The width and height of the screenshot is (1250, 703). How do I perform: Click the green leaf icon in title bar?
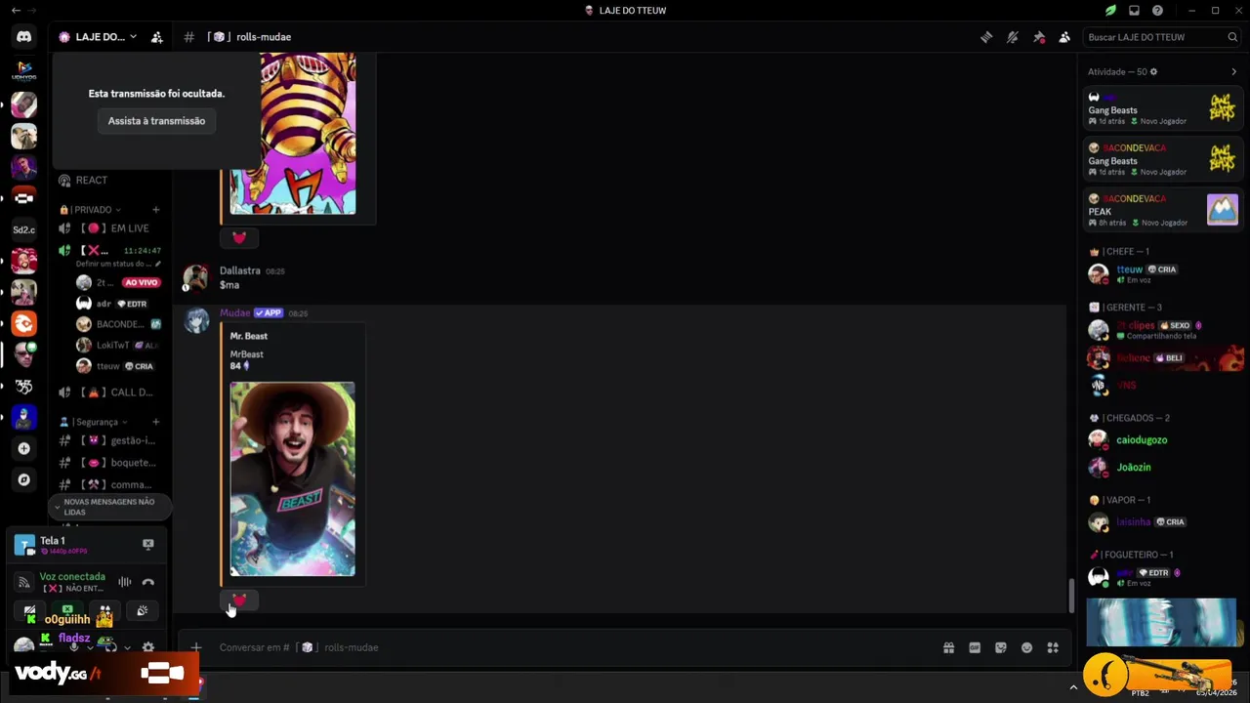pyautogui.click(x=1110, y=11)
